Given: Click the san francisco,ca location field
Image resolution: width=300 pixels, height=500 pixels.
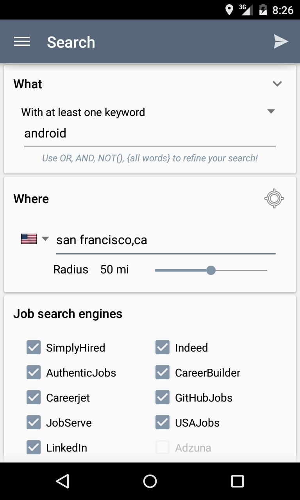Looking at the screenshot, I should click(166, 240).
